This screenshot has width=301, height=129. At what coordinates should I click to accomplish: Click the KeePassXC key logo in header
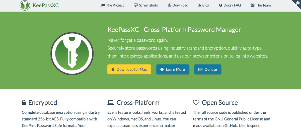[25, 5]
